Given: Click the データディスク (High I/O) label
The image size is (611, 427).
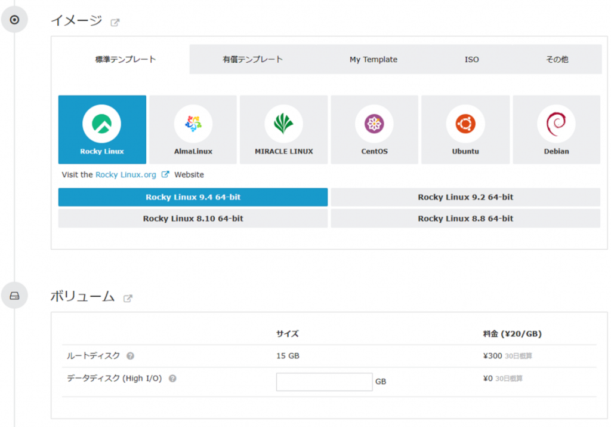Looking at the screenshot, I should click(x=114, y=378).
